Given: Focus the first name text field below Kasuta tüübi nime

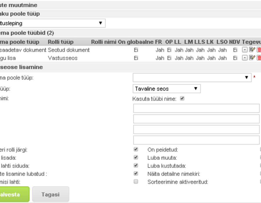Looking at the screenshot, I should [196, 108].
